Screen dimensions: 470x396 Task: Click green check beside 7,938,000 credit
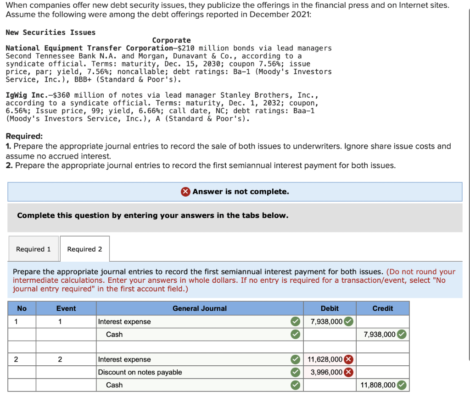[401, 334]
